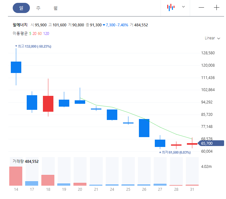Screen dimensions: 226x199
Task: Click the 이동평균 label
Action: tap(20, 34)
